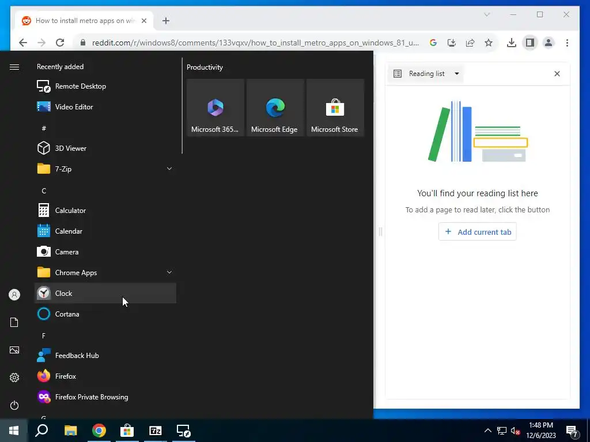590x442 pixels.
Task: Open Remote Desktop from Start menu list
Action: pyautogui.click(x=105, y=86)
